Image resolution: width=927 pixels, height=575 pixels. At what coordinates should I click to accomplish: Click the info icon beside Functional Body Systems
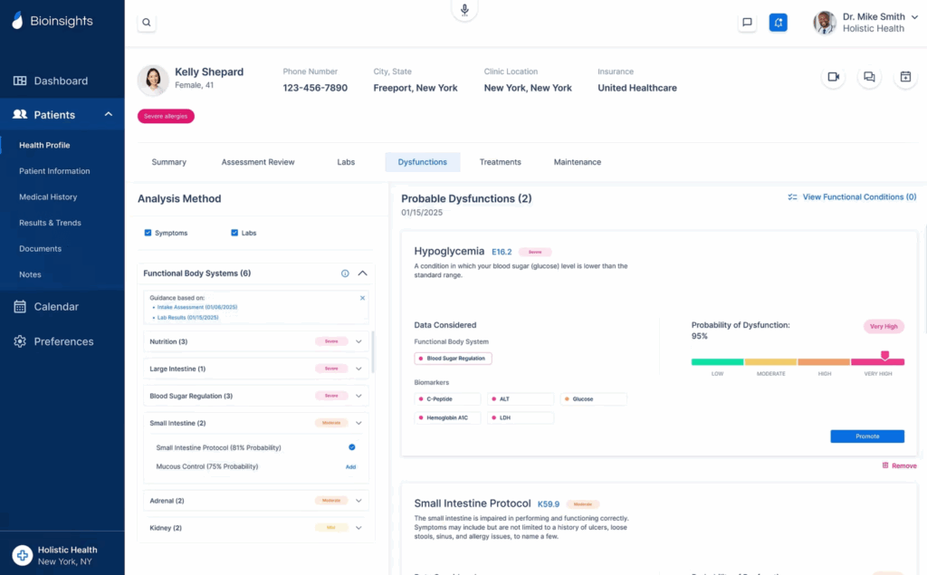coord(345,273)
